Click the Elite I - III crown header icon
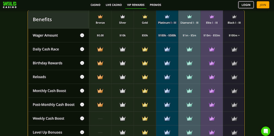 point(212,17)
